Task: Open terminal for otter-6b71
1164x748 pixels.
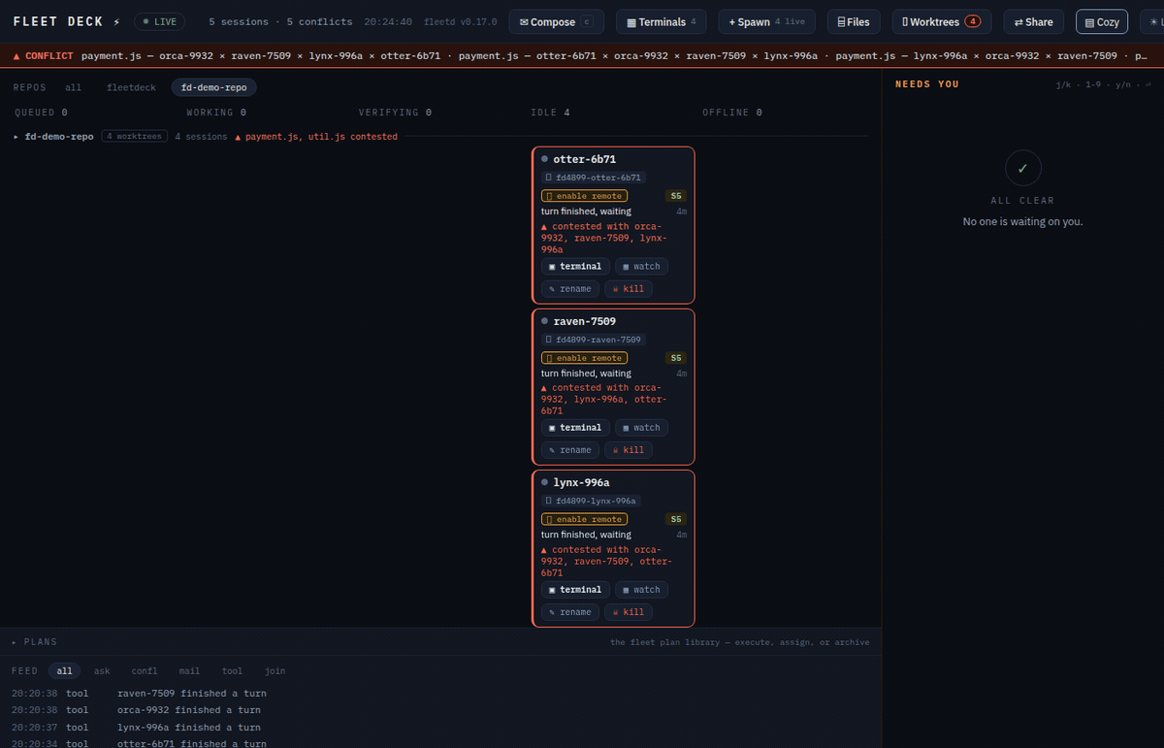Action: (x=574, y=266)
